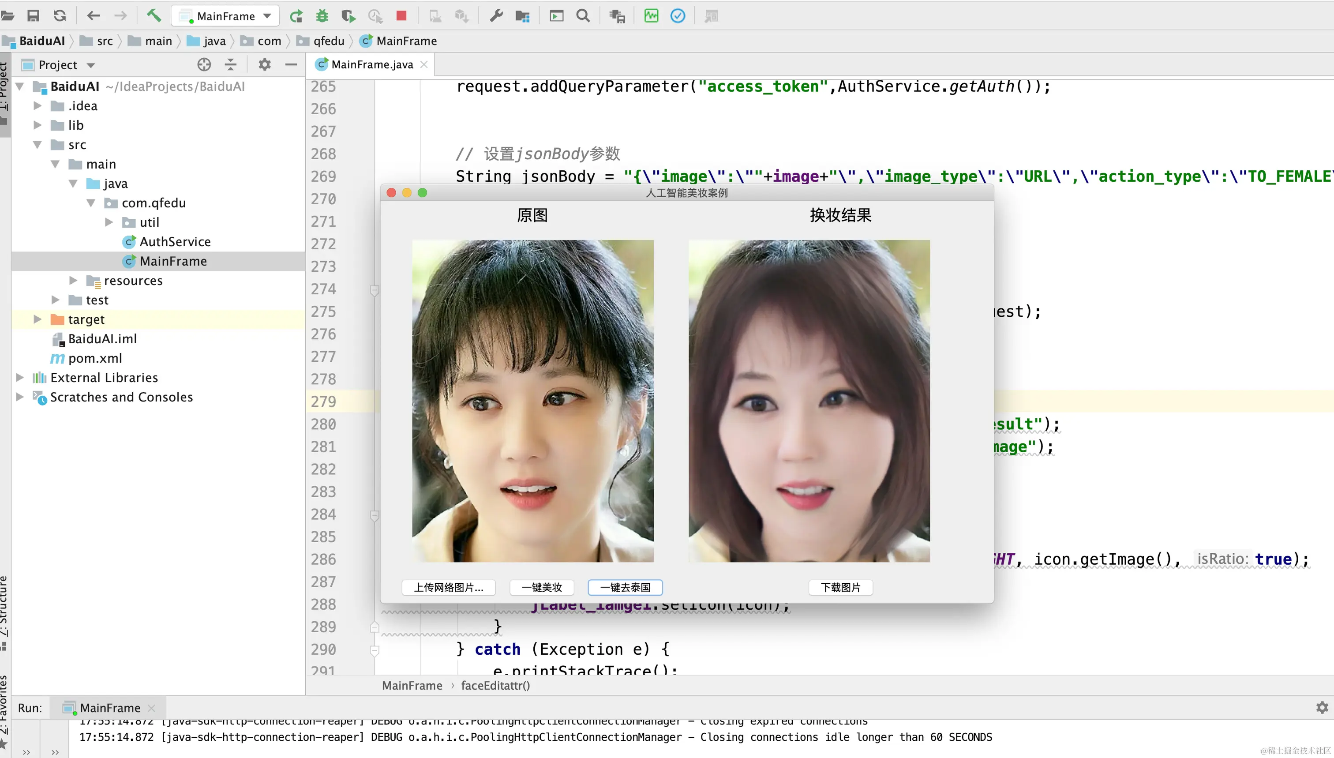
Task: Expand the target folder
Action: click(x=37, y=319)
